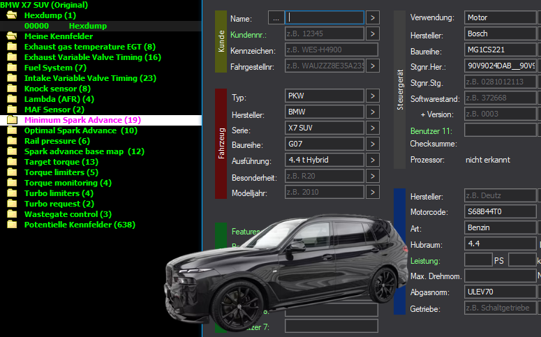Focus the Name input field
This screenshot has width=541, height=337.
coord(325,17)
